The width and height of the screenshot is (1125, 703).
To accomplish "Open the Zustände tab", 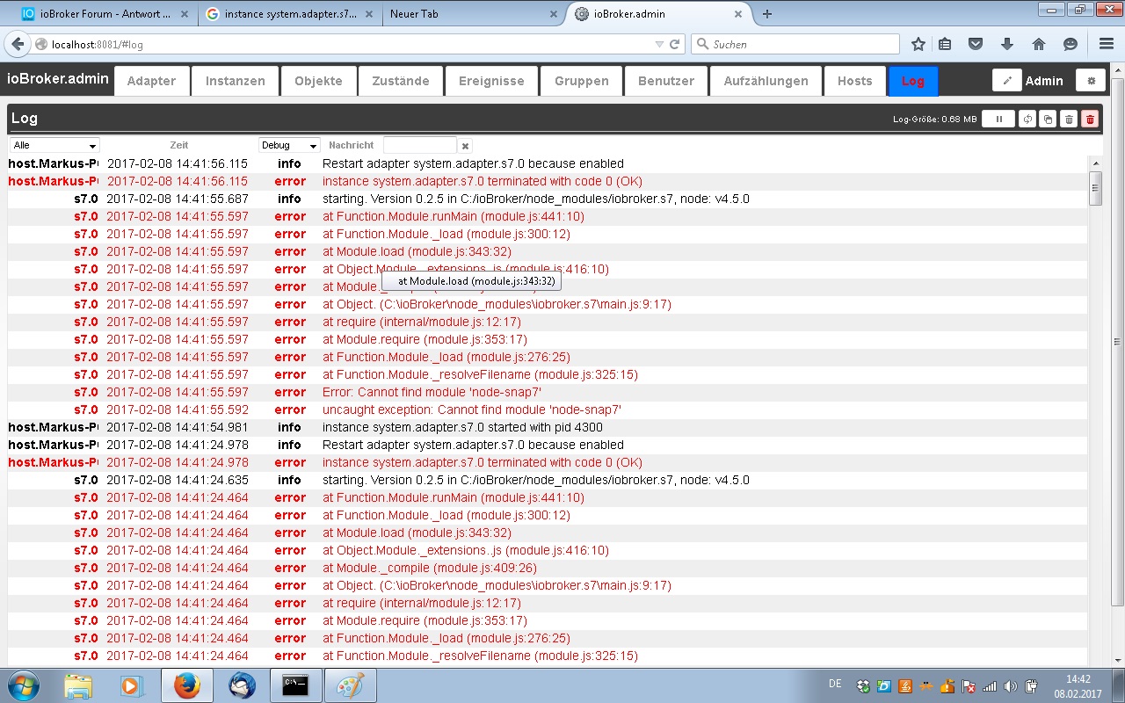I will coord(401,81).
